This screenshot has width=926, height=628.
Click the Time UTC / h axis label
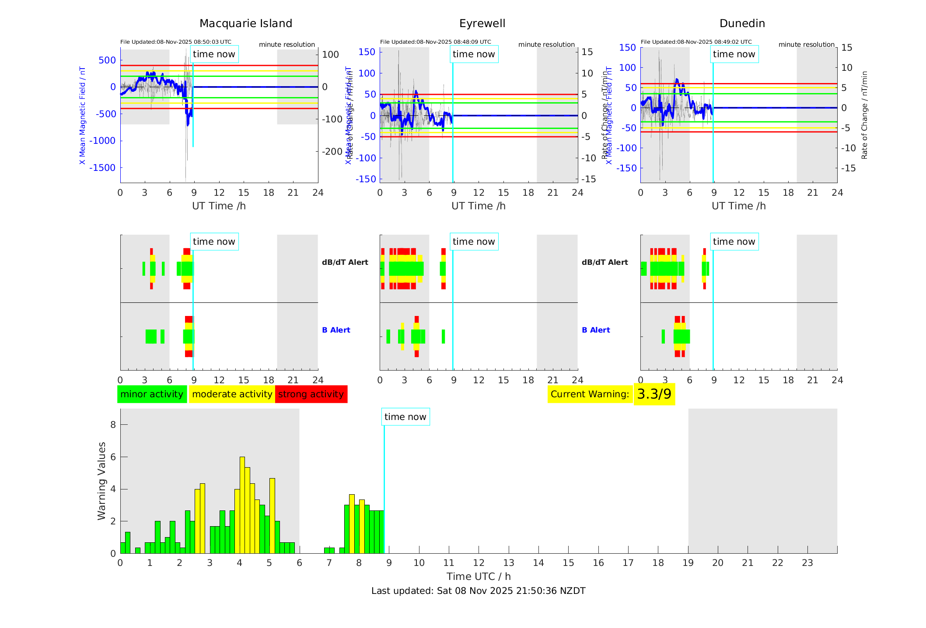point(478,576)
